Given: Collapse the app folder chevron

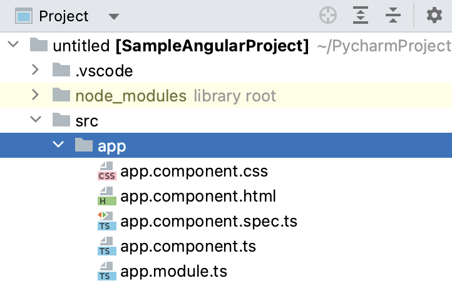Looking at the screenshot, I should point(58,146).
